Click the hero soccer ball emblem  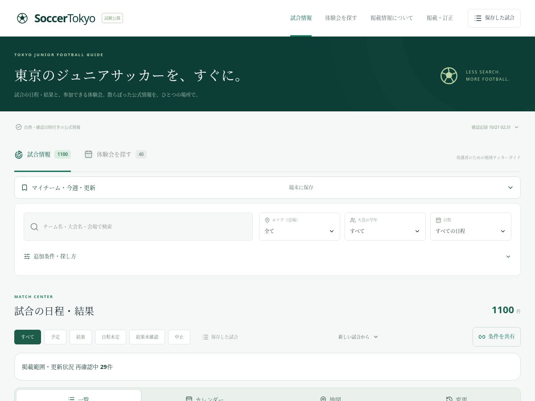coord(449,76)
